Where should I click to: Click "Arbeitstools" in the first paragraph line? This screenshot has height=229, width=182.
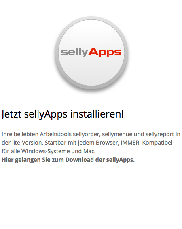(56, 134)
